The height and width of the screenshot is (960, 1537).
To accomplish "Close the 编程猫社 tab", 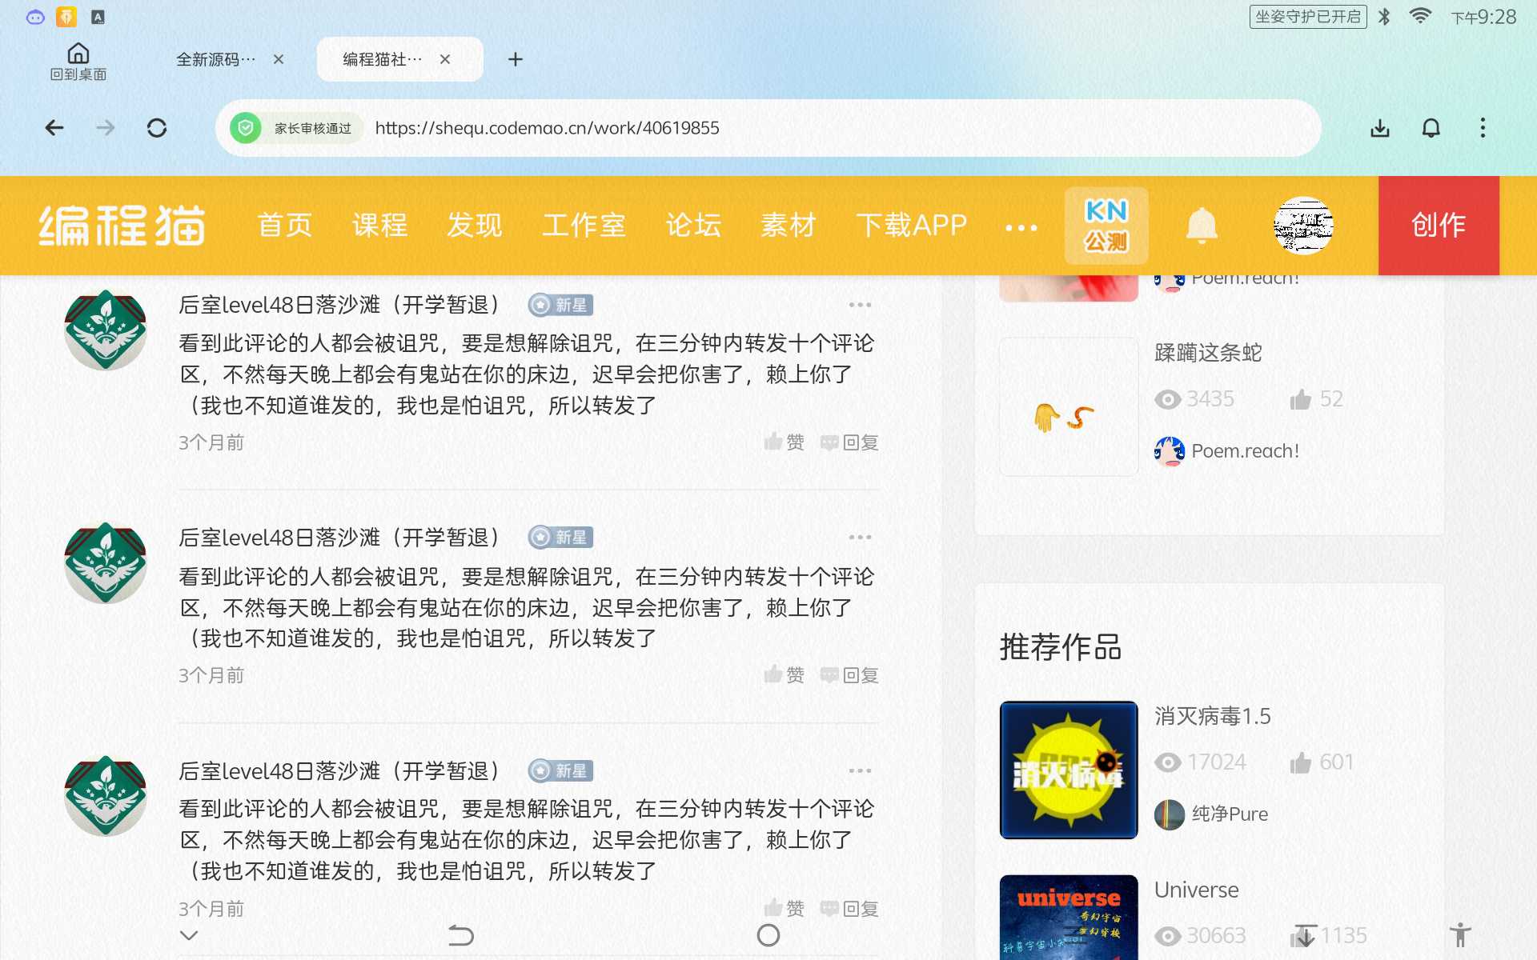I will coord(445,59).
